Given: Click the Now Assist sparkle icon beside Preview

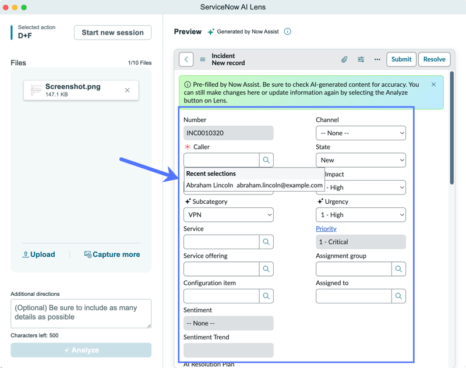Looking at the screenshot, I should 211,31.
